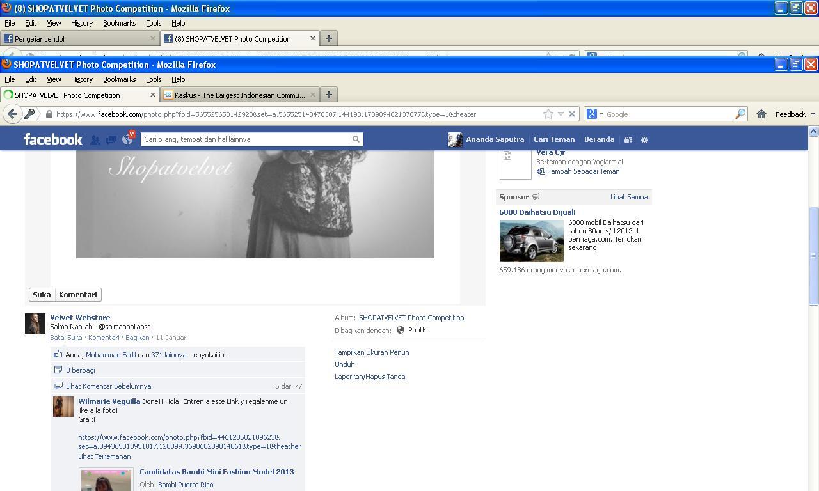Click Lihat Semua in Sponsor section
Viewport: 819px width, 491px height.
point(629,197)
